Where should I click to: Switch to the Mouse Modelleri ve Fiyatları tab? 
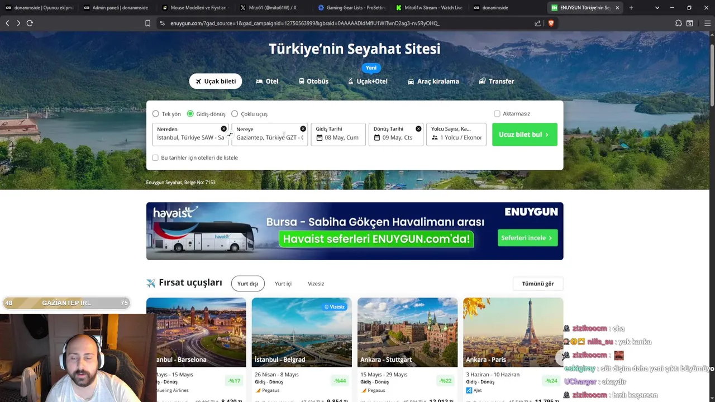[x=197, y=8]
